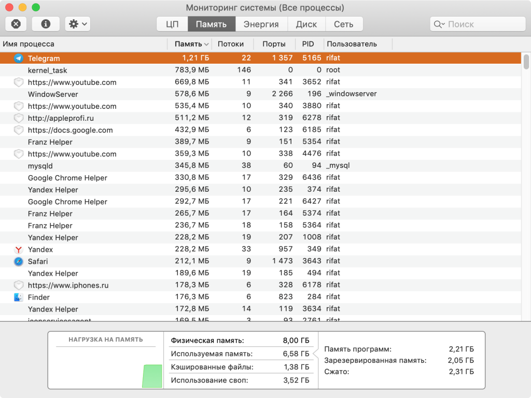
Task: Select Yandex Helper using 295,6 МБ
Action: click(260, 190)
